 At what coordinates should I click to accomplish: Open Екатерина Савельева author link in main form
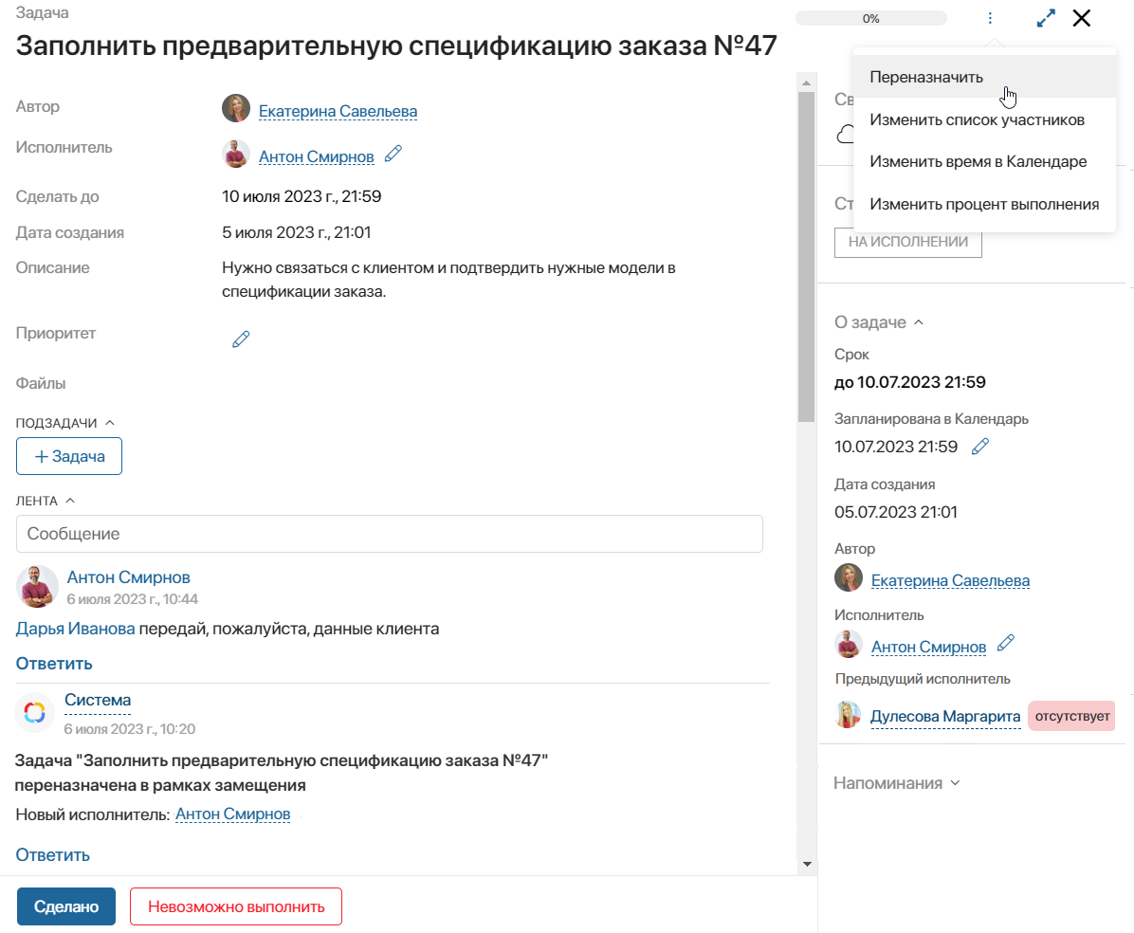338,111
